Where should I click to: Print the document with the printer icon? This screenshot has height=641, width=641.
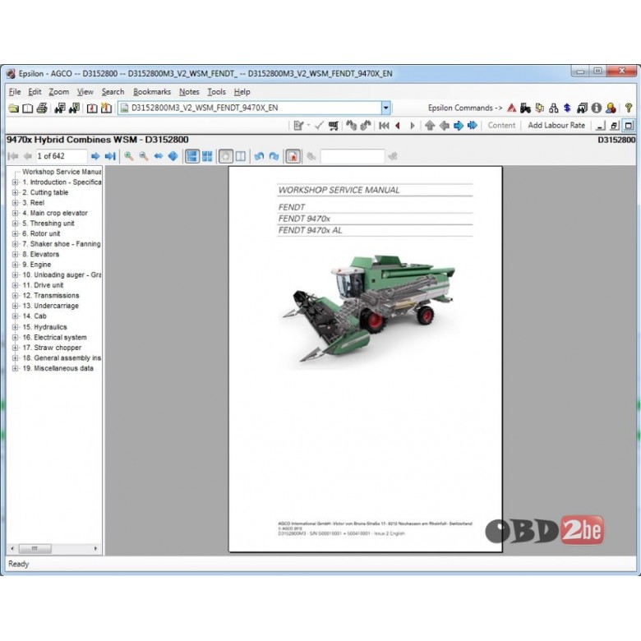(x=42, y=108)
